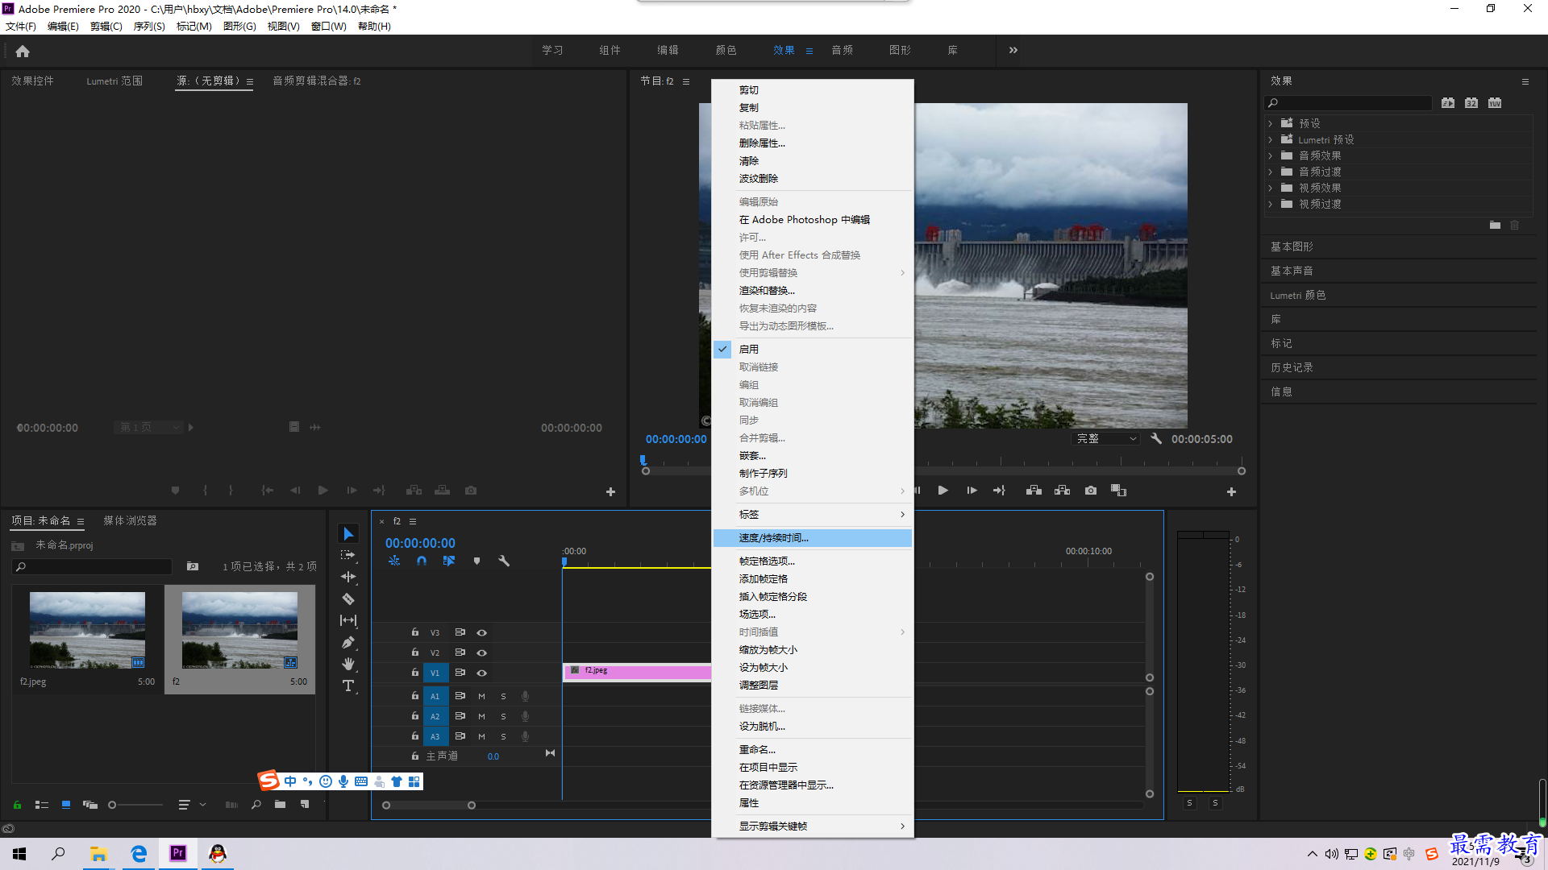Toggle V3 track output eye

(x=481, y=632)
